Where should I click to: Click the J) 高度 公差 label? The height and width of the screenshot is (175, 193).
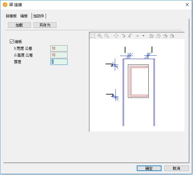point(23,55)
